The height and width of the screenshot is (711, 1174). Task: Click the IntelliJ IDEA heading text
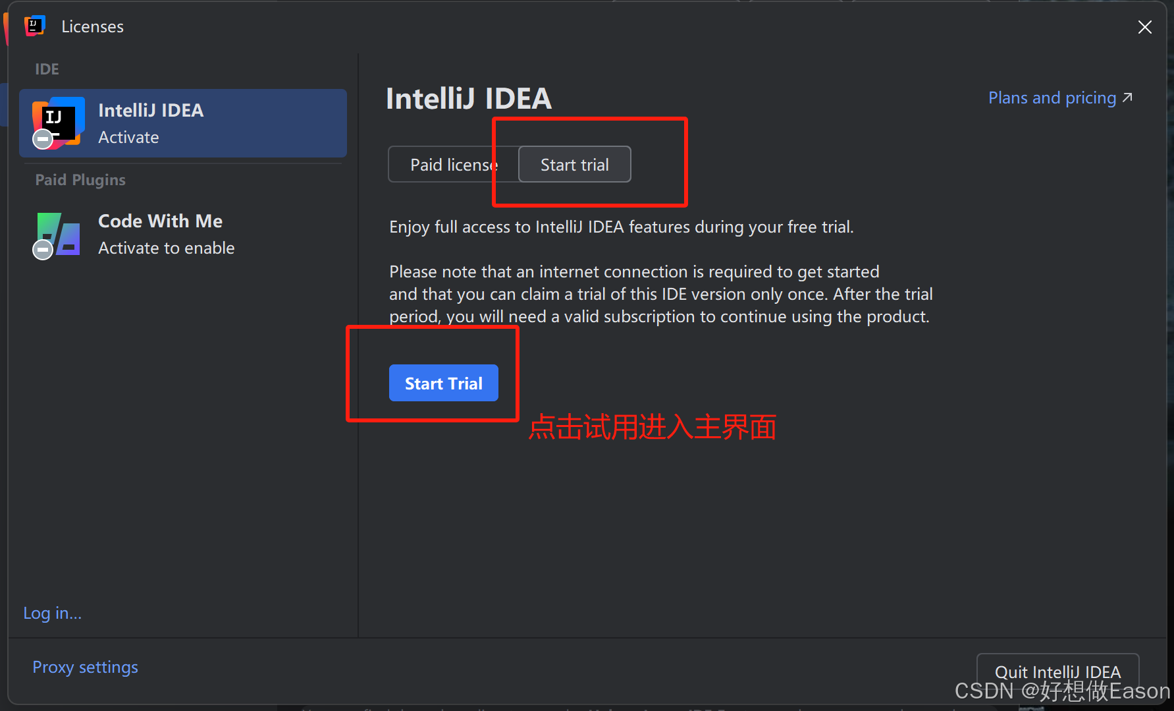[469, 99]
